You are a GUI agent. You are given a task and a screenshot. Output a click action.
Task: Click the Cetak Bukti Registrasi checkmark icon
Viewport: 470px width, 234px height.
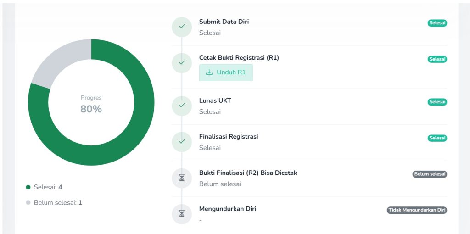(182, 63)
